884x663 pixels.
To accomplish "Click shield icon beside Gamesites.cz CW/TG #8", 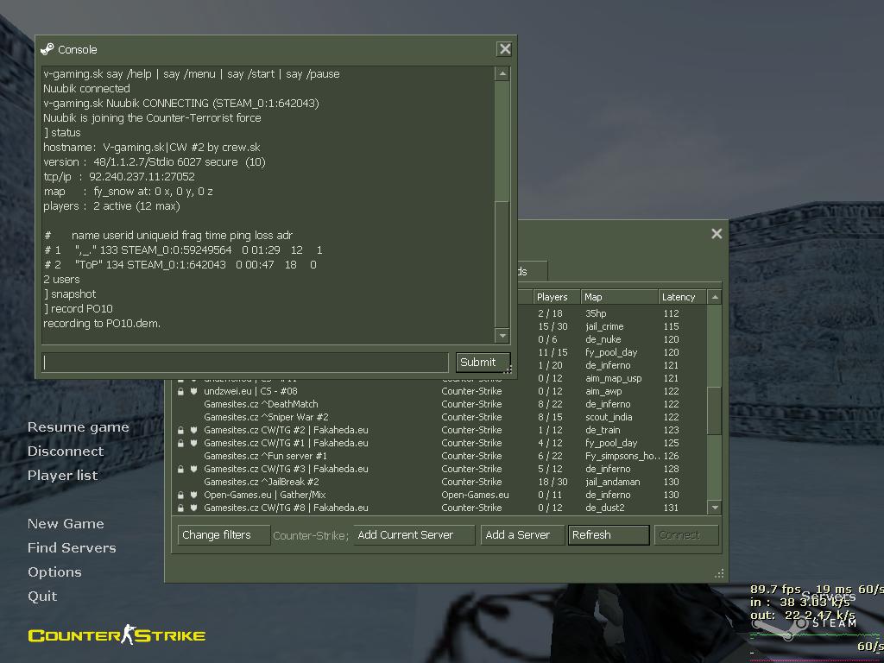I will (x=193, y=508).
